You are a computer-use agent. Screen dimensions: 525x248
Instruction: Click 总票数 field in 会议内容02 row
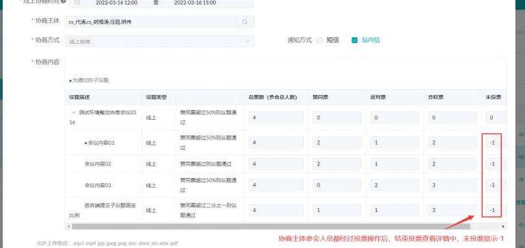click(276, 164)
